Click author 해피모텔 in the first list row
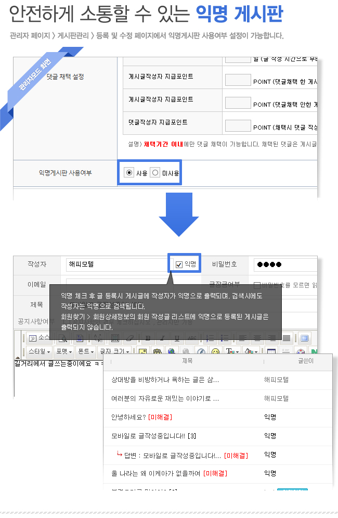This screenshot has width=338, height=518. 276,380
